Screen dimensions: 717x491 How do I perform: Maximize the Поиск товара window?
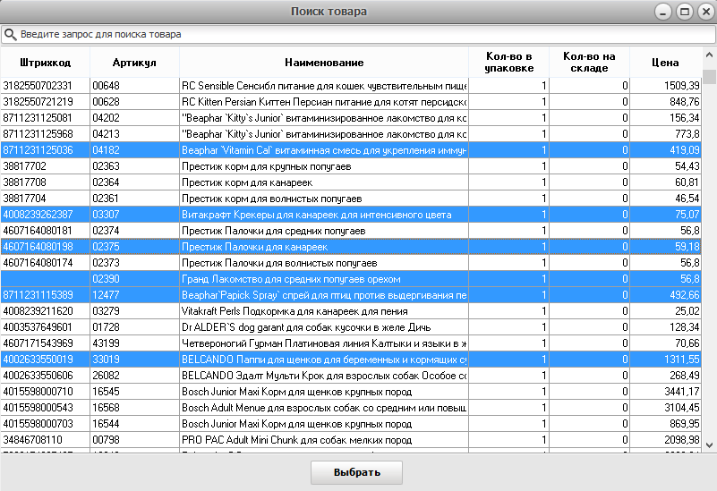(x=685, y=12)
